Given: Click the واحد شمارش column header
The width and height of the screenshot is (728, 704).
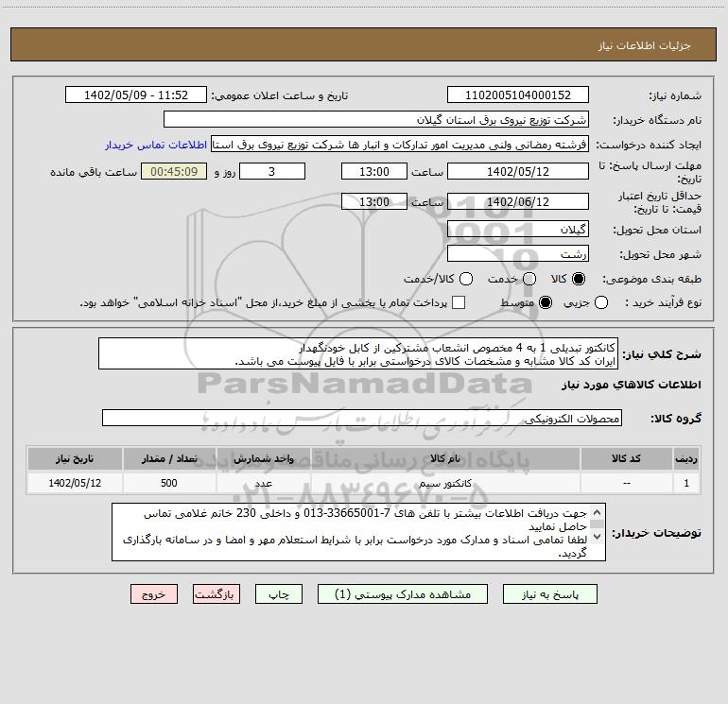Looking at the screenshot, I should 263,458.
